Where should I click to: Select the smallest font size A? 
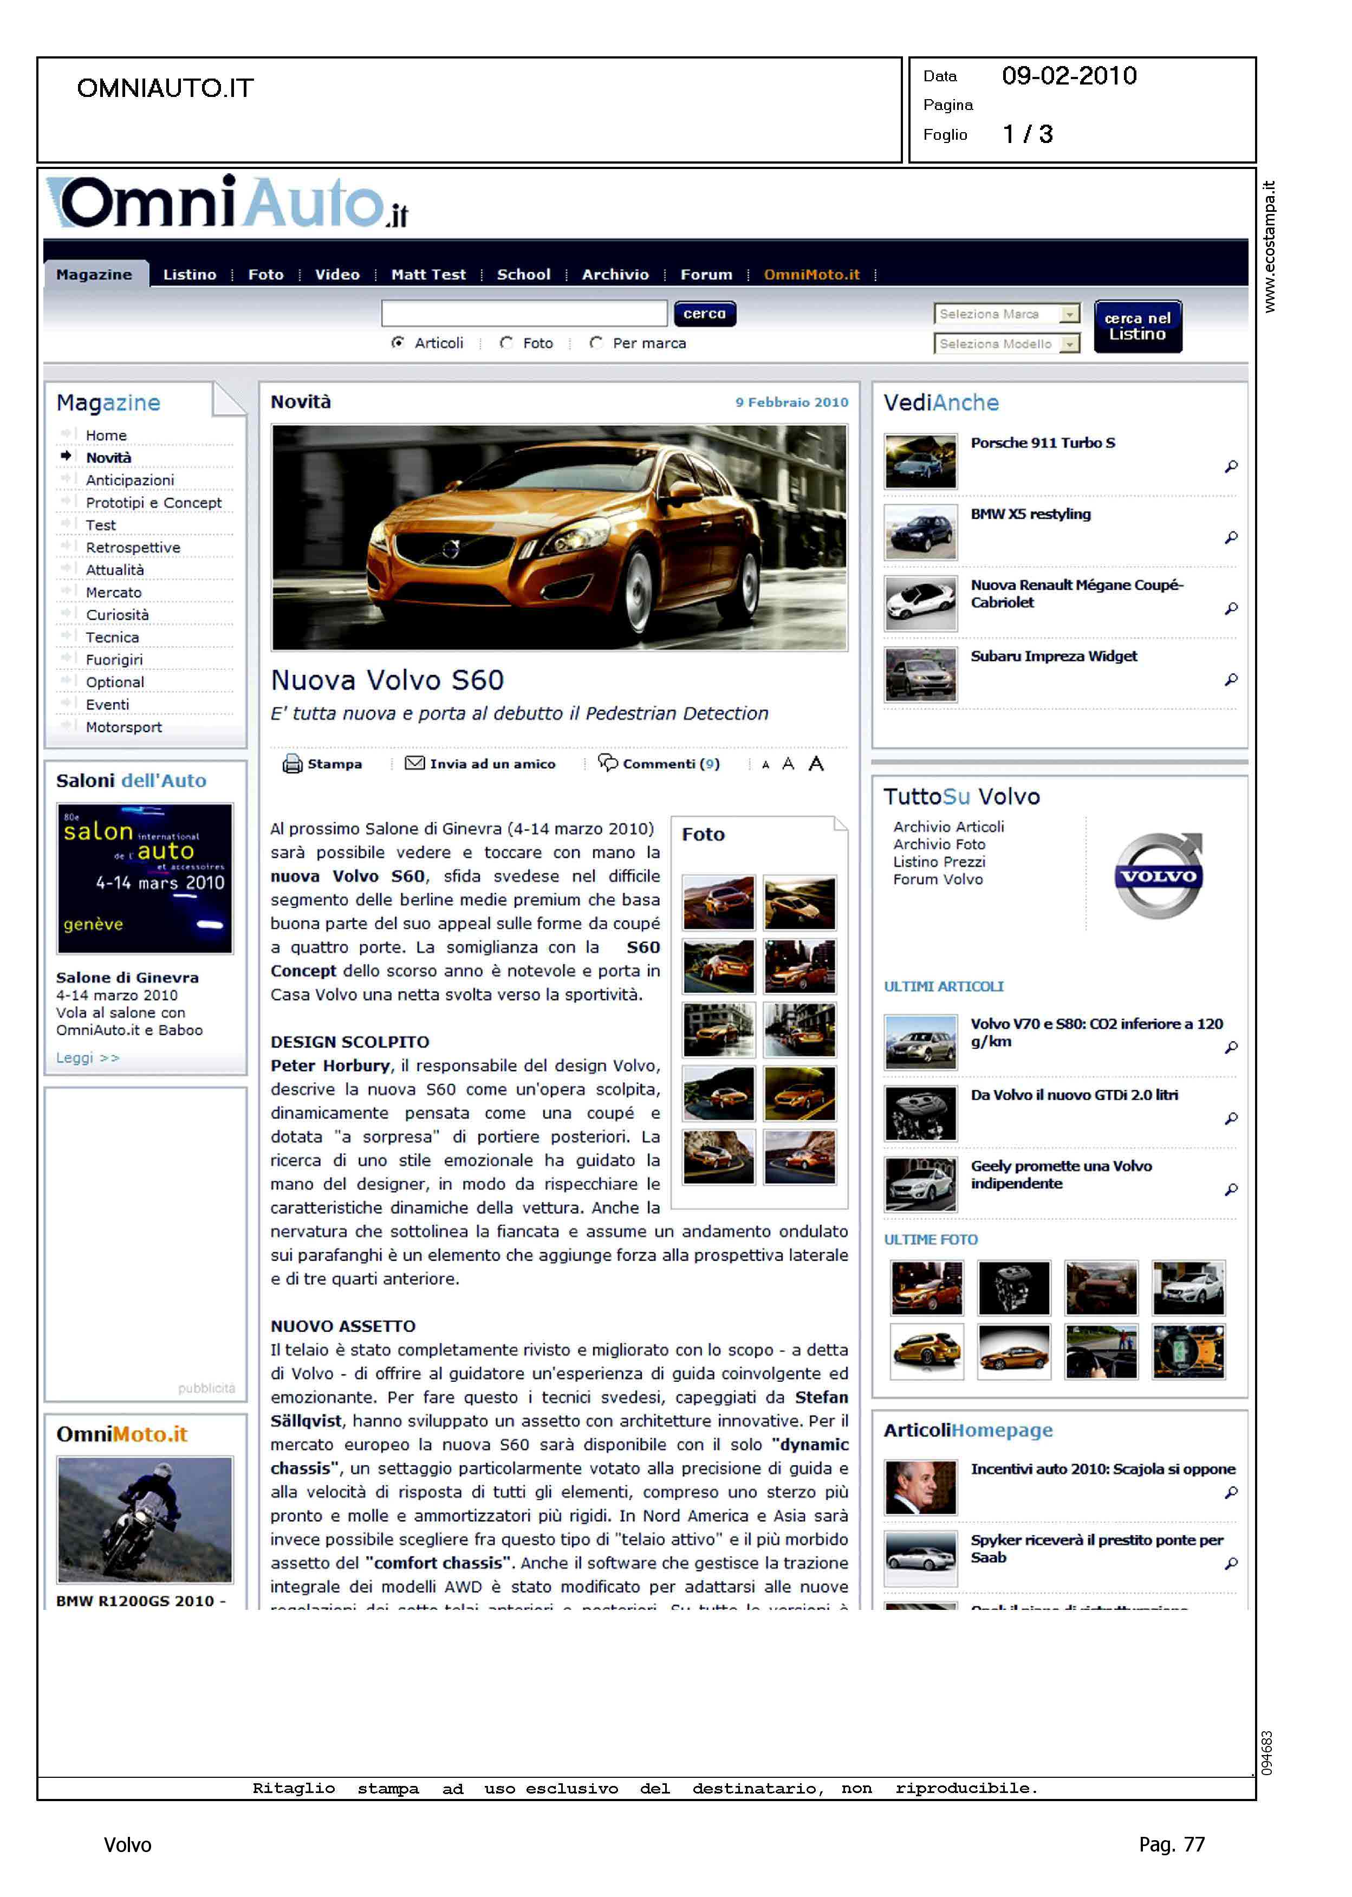(765, 765)
